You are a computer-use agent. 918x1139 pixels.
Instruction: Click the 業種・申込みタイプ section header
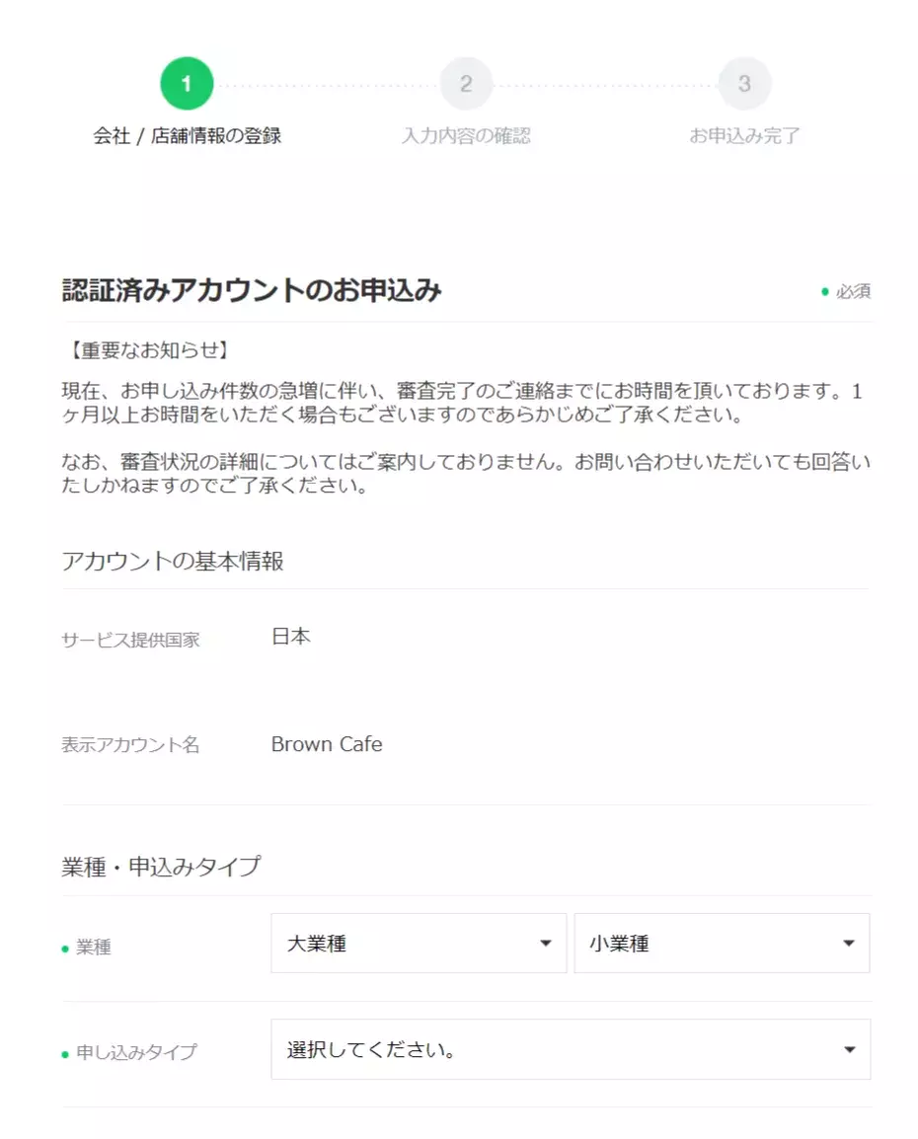pos(161,867)
